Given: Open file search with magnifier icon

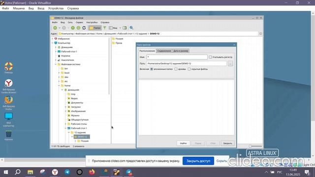Looking at the screenshot, I should (131, 28).
